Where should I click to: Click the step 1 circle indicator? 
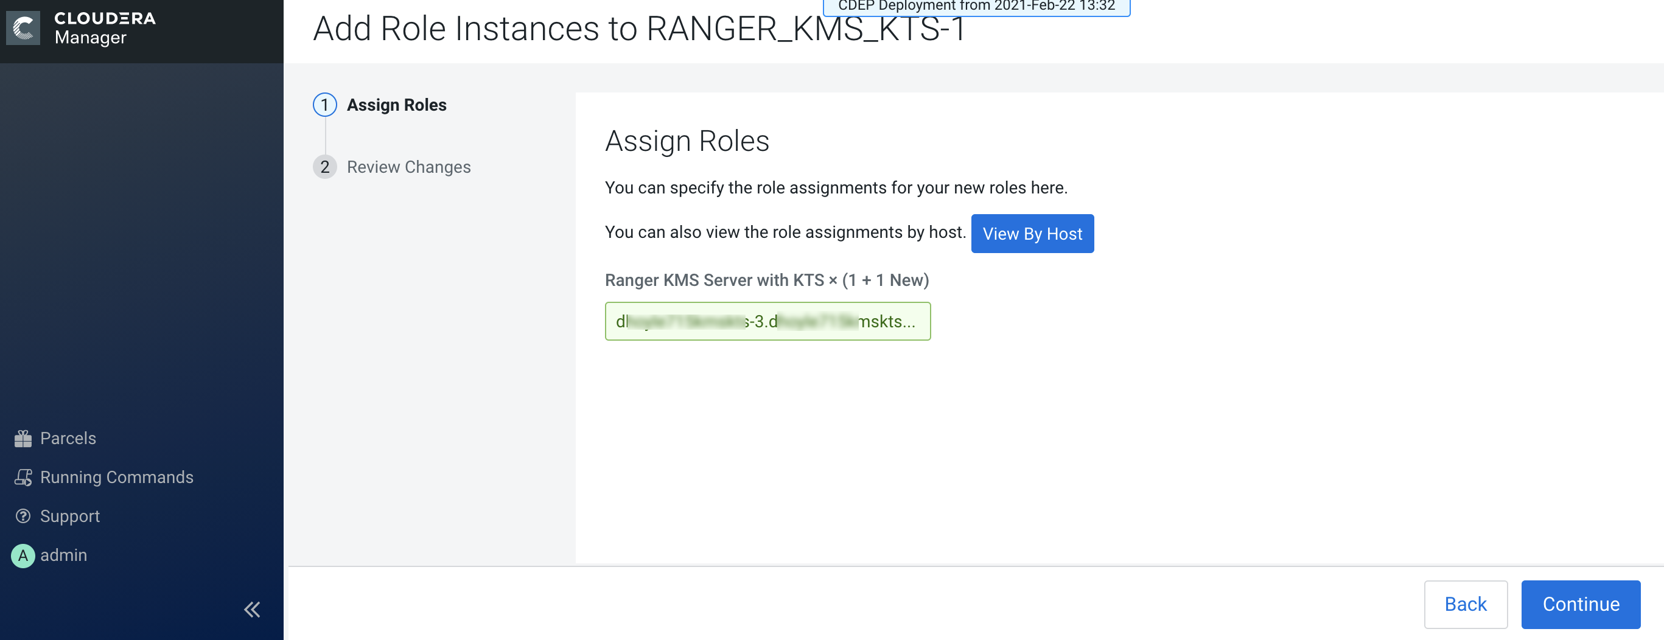(x=324, y=105)
